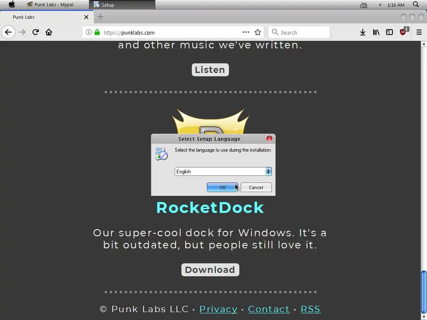Open the browser hamburger menu
This screenshot has height=320, width=427.
(419, 32)
